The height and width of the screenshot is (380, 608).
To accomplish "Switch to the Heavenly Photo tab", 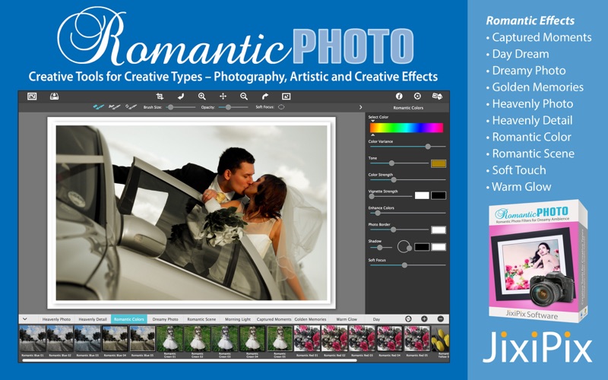I will click(56, 319).
